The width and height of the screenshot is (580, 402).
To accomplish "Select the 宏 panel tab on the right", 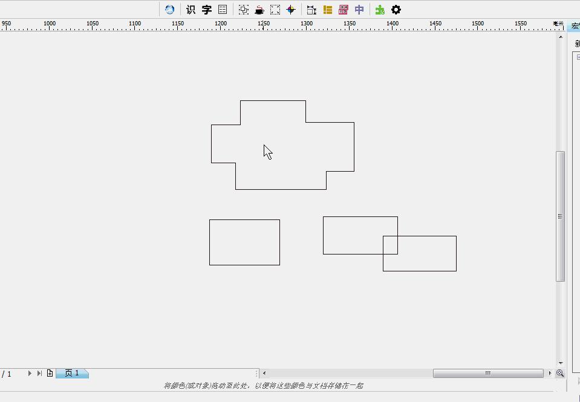I will tap(575, 26).
